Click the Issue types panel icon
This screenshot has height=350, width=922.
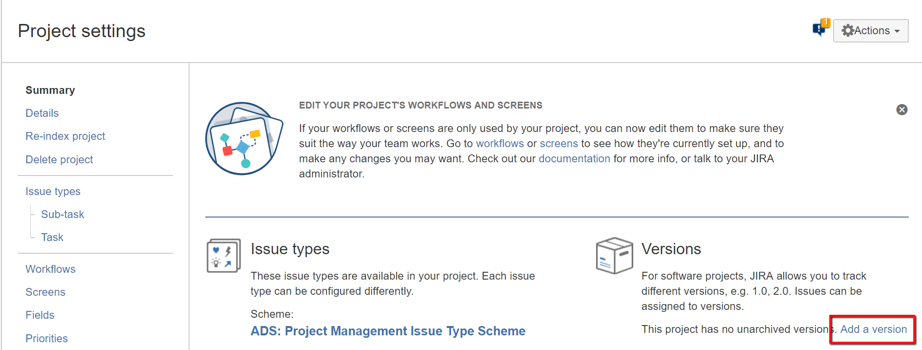tap(223, 255)
